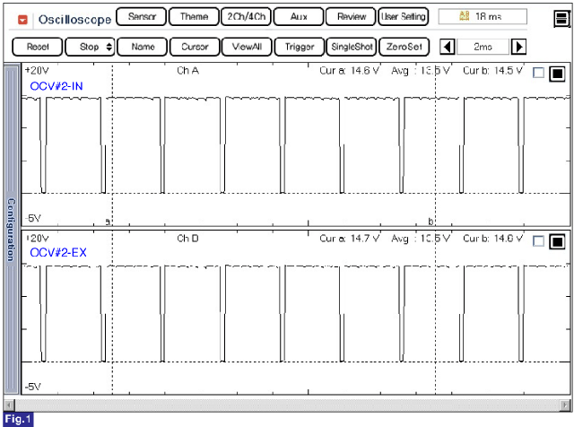This screenshot has width=574, height=427.
Task: Click the cursor time readout field
Action: (483, 16)
